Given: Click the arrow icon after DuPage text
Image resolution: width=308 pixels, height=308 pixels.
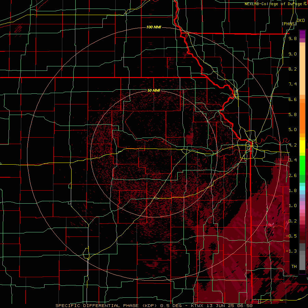Looking at the screenshot, I should point(305,4).
